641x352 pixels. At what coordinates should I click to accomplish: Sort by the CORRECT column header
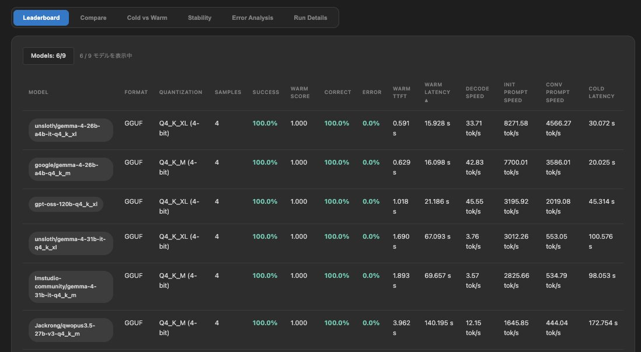337,92
